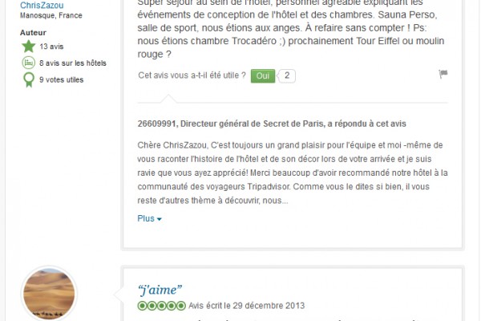Click 9 votes utiles text
Image resolution: width=481 pixels, height=321 pixels.
click(x=62, y=79)
